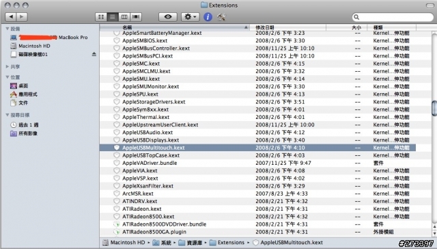
Task: Click the 資源庫 folder in the path bar
Action: click(x=191, y=243)
